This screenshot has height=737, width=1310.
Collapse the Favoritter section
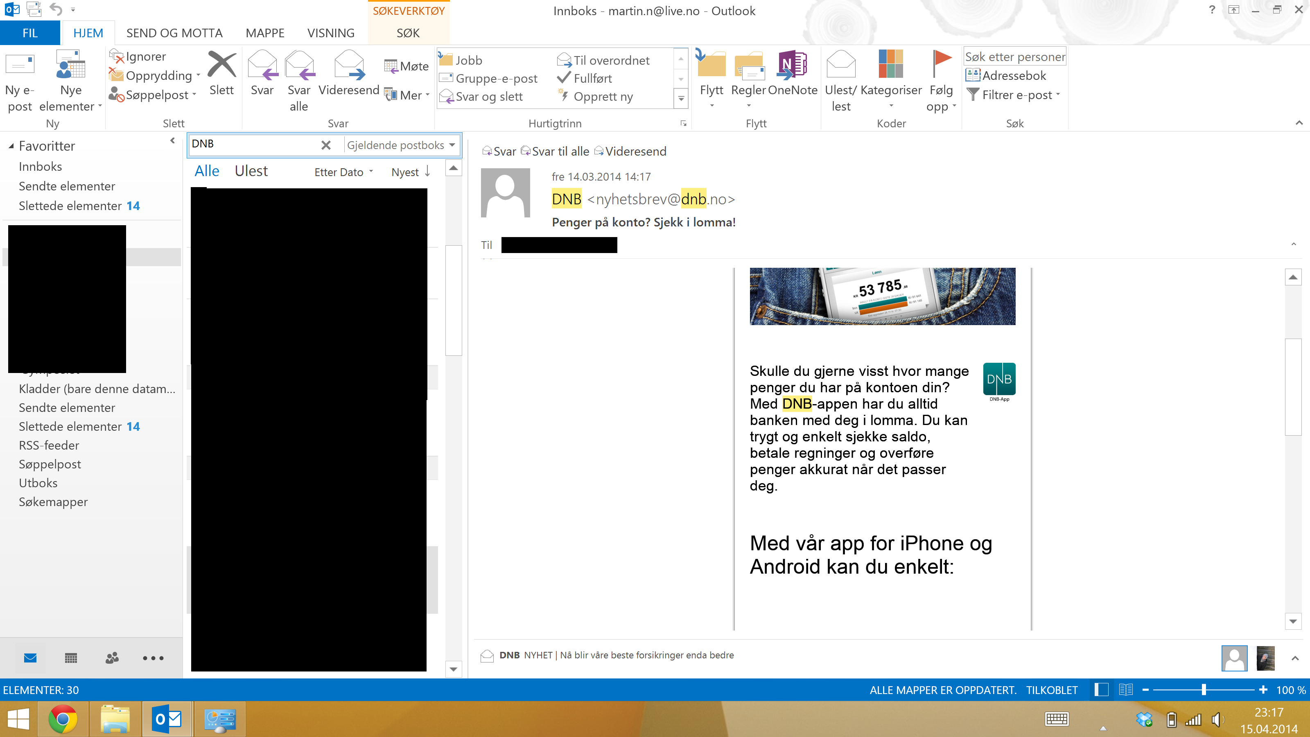[x=11, y=147]
